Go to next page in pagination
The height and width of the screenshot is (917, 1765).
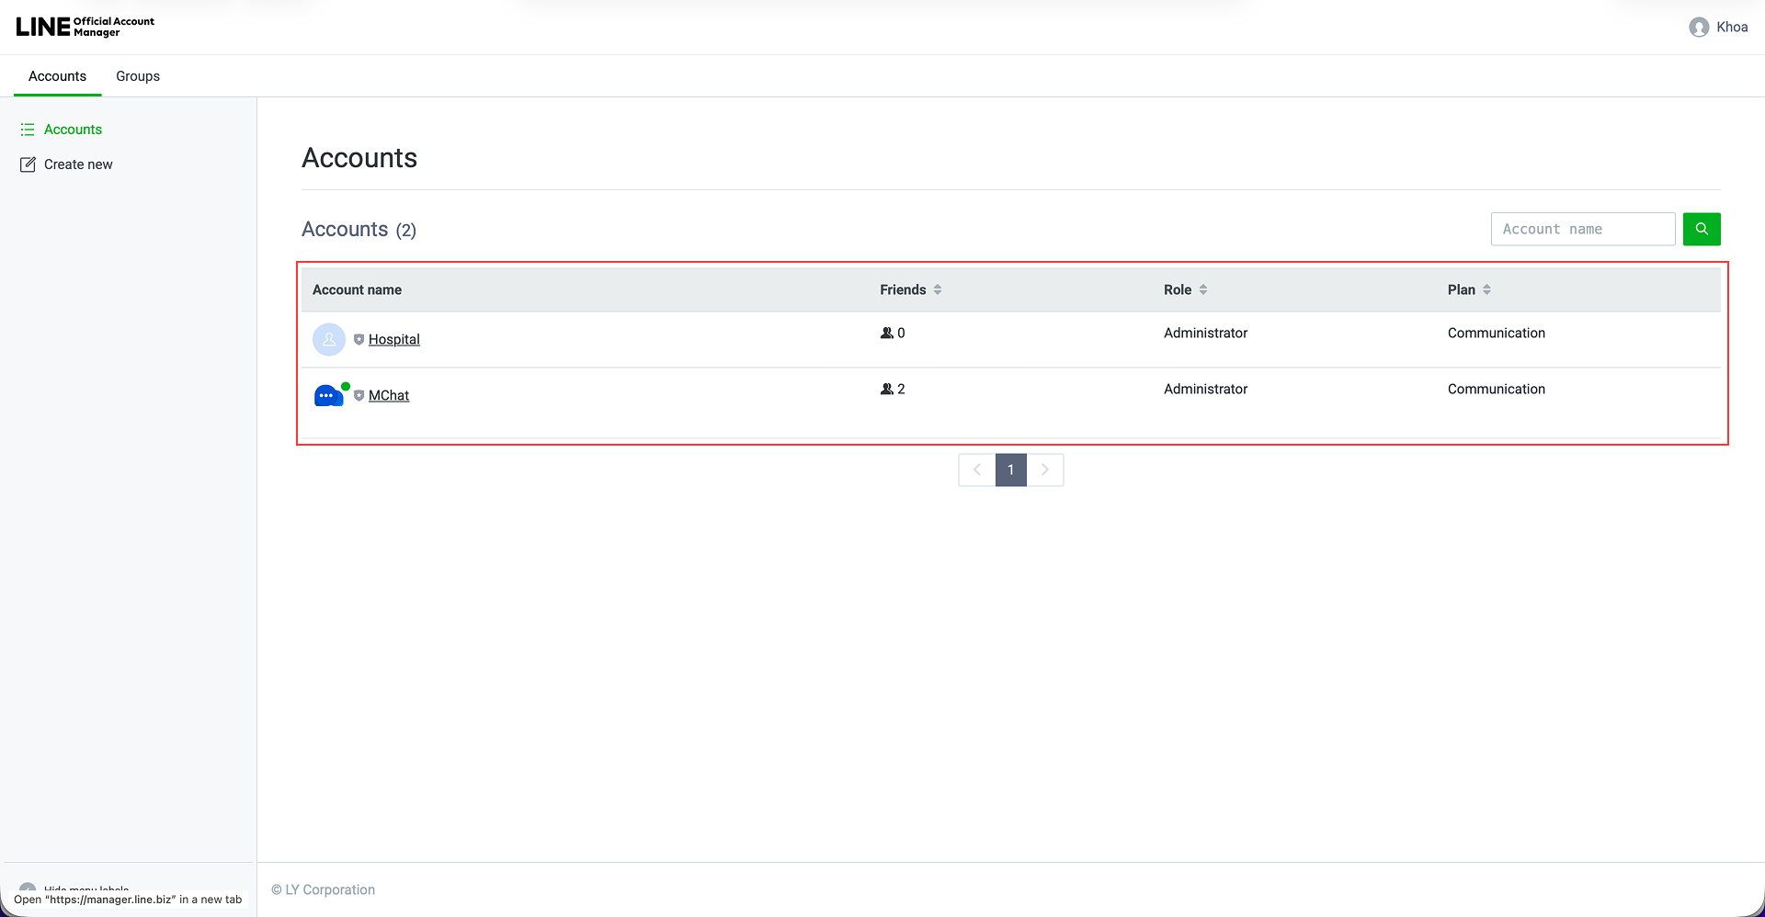[x=1045, y=470]
